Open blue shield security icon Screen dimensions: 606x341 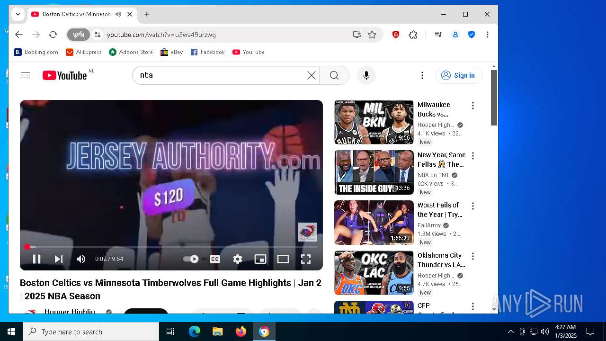pos(472,35)
